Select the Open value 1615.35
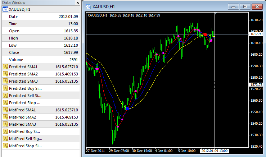The width and height of the screenshot is (266, 157). (71, 31)
